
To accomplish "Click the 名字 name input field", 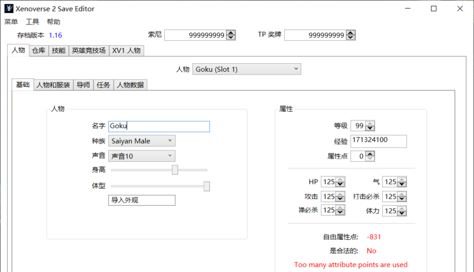I will [x=159, y=126].
